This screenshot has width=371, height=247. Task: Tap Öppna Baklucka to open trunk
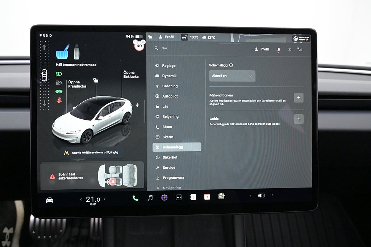tap(131, 74)
